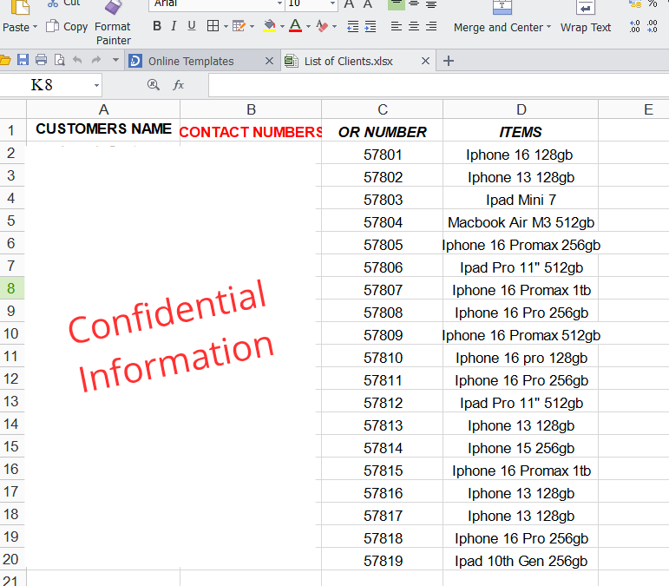Expand the table style dropdown arrow
The image size is (669, 586).
252,26
